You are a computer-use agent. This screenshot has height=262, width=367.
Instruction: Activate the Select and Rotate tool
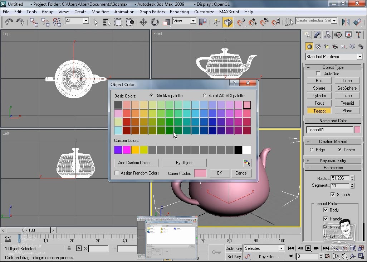tap(155, 22)
